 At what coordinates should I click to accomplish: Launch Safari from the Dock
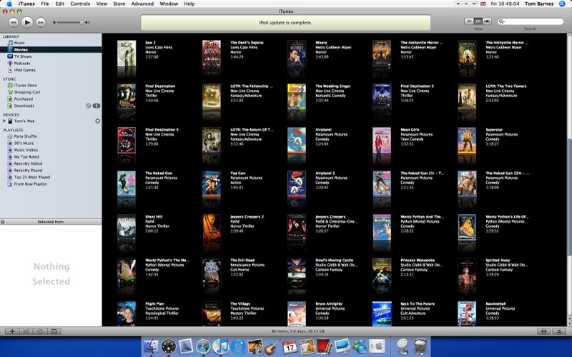point(203,346)
